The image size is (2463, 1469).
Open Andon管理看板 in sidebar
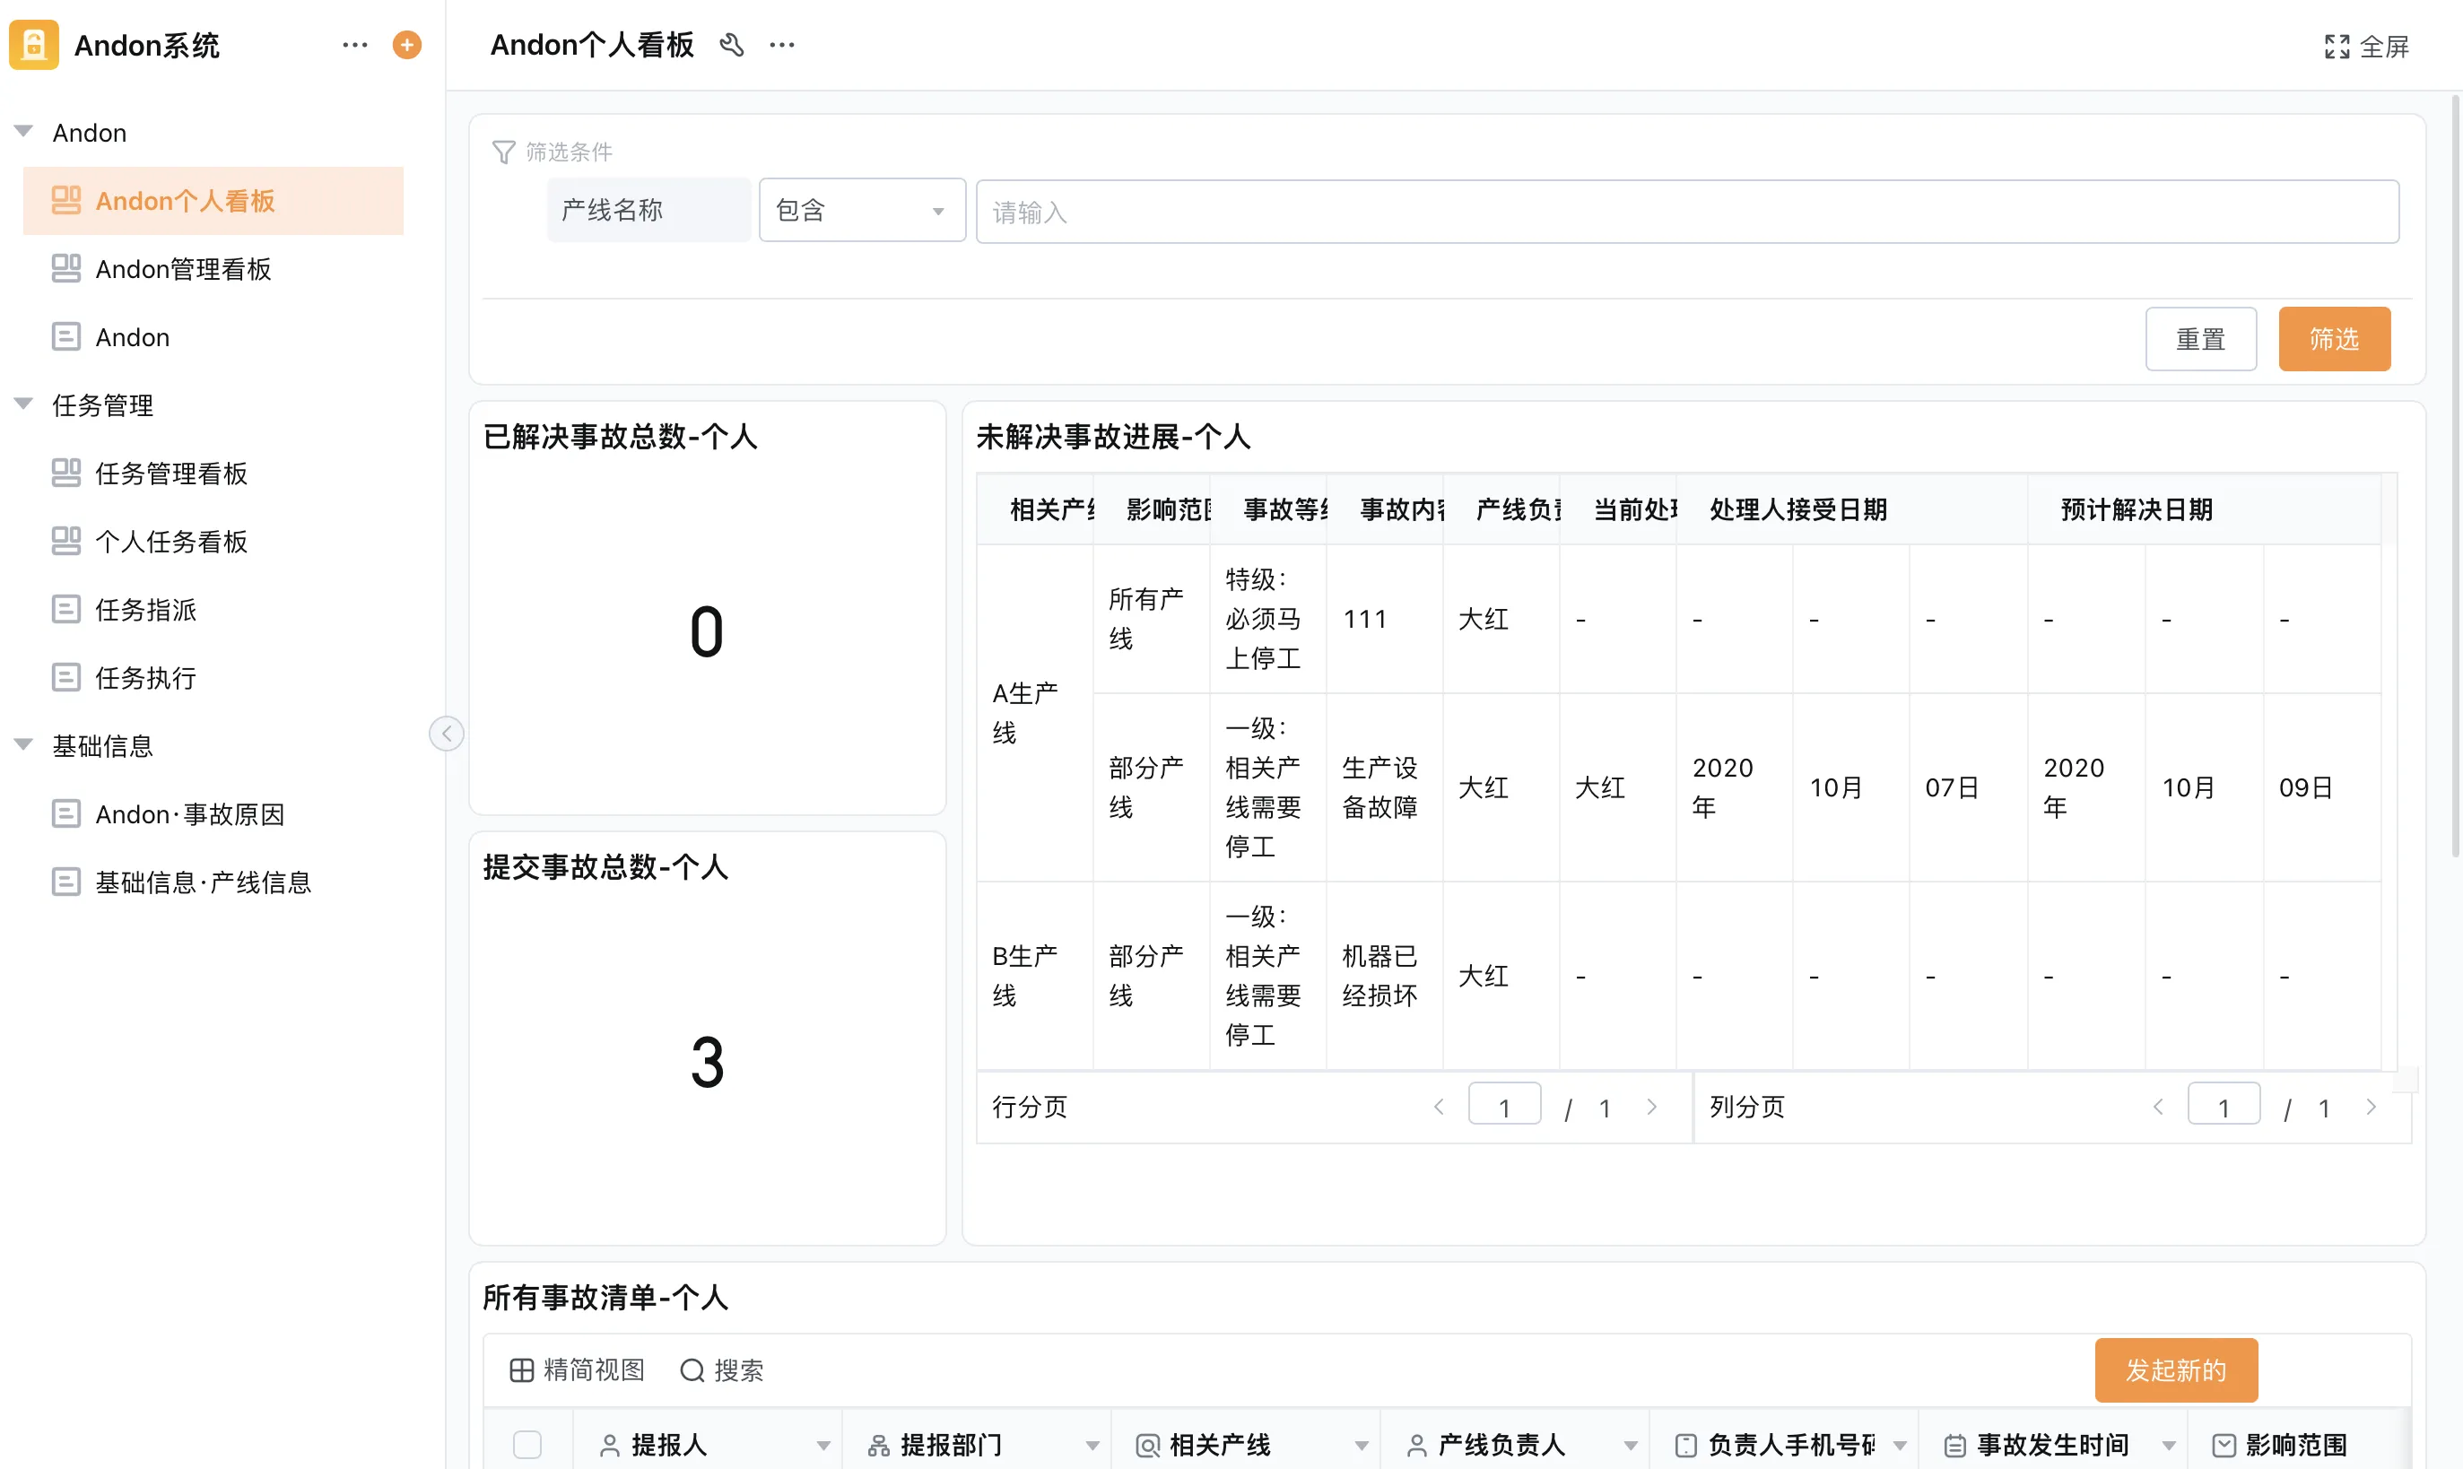(x=183, y=269)
